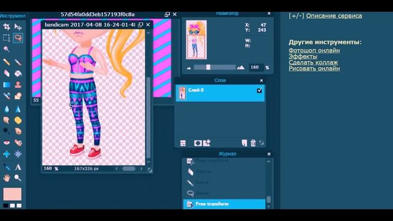Open the Описание сервиса link
This screenshot has height=221, width=393.
[334, 16]
